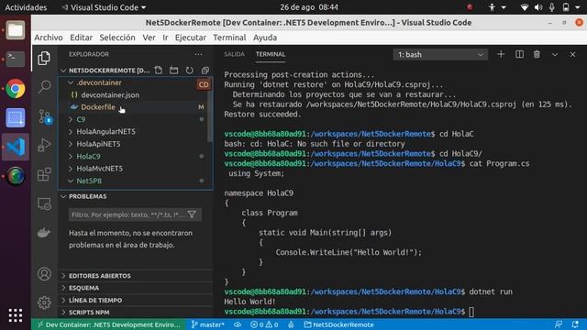Viewport: 587px width, 330px height.
Task: Open the 1: bash terminal dropdown
Action: [440, 55]
